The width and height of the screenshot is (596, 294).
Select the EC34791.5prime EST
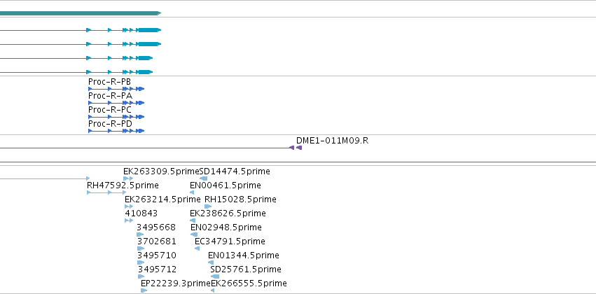230,241
